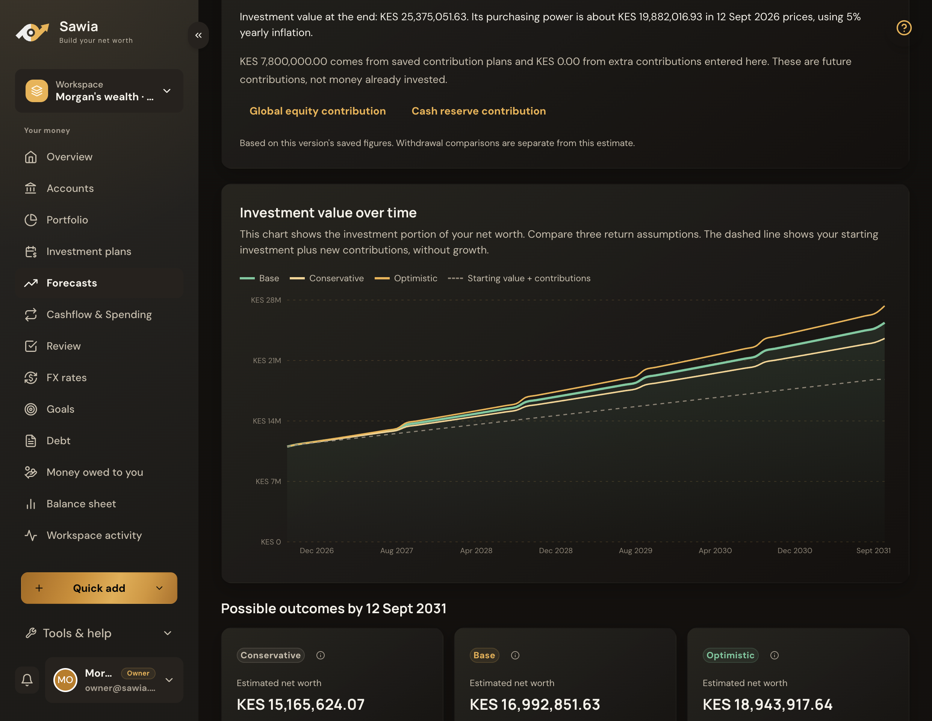The height and width of the screenshot is (721, 932).
Task: Click the Portfolio pie chart icon
Action: pos(31,220)
